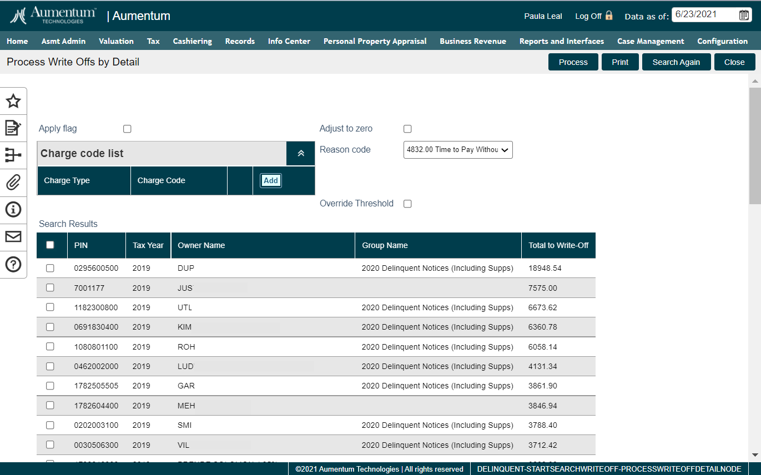
Task: Collapse the Charge code list panel
Action: coord(301,154)
